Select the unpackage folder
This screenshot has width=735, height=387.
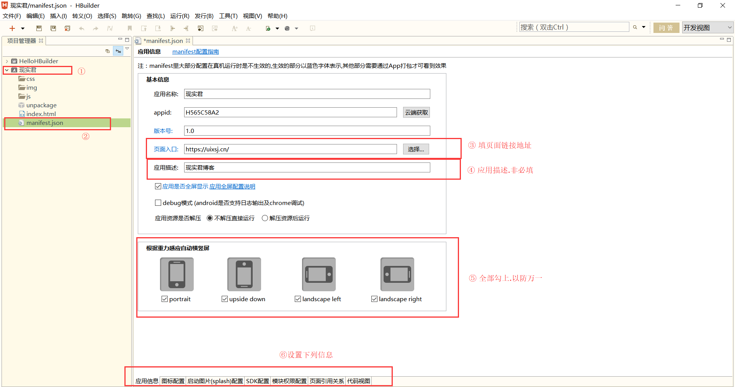click(38, 105)
